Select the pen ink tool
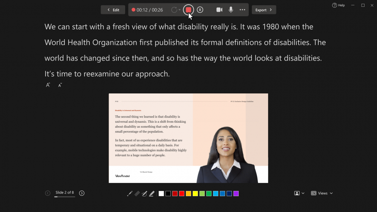 pos(130,194)
